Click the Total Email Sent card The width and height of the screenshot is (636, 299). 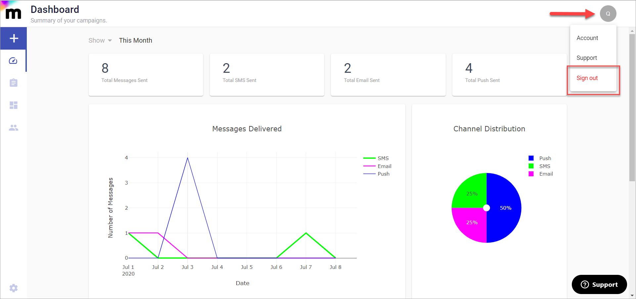tap(388, 75)
